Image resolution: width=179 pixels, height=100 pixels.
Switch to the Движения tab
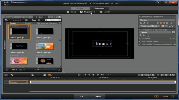(99, 8)
